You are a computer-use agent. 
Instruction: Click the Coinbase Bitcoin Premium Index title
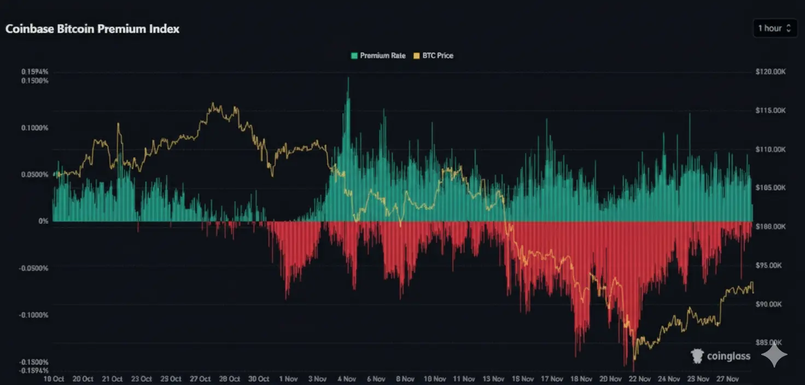click(92, 29)
